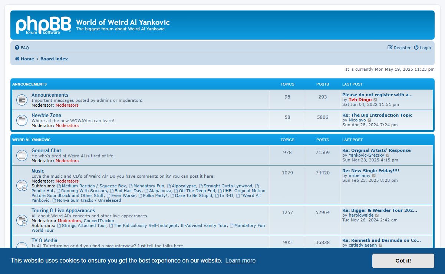
Task: Click subforum icon before Mandatory Fun in Music
Action: [131, 186]
